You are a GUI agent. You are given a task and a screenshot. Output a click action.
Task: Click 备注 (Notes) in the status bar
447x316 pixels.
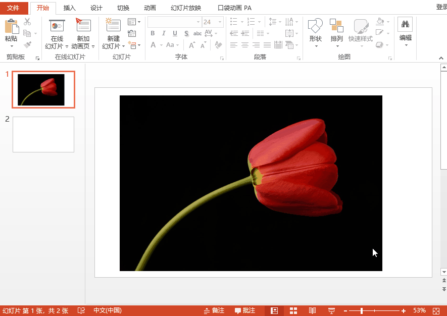(x=215, y=310)
